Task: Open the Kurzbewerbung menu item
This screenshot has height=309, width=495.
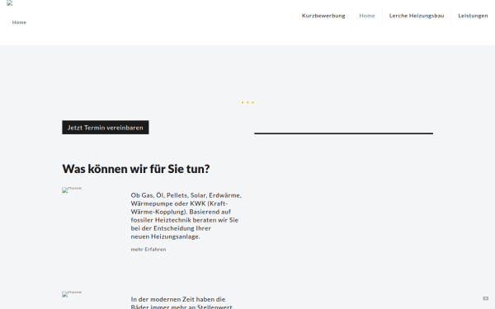Action: coord(323,16)
